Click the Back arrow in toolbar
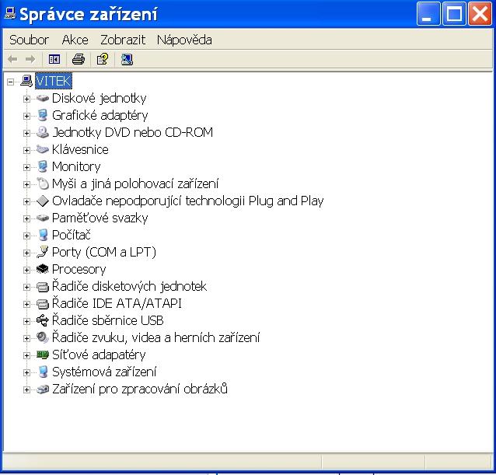This screenshot has width=496, height=475. coord(12,59)
